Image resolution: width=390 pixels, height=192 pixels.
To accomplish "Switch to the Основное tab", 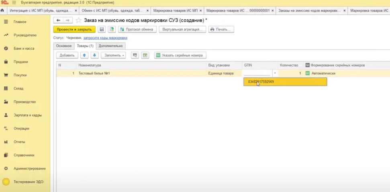I will (x=64, y=46).
